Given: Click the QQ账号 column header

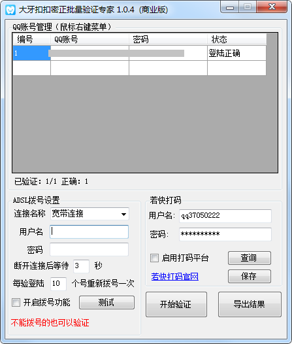Looking at the screenshot, I should click(x=89, y=39).
